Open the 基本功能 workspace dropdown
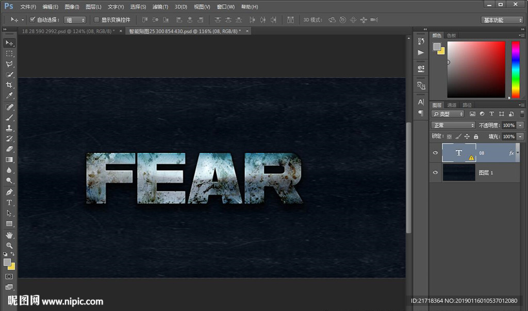Screen dimensions: 528x311 [x=502, y=20]
